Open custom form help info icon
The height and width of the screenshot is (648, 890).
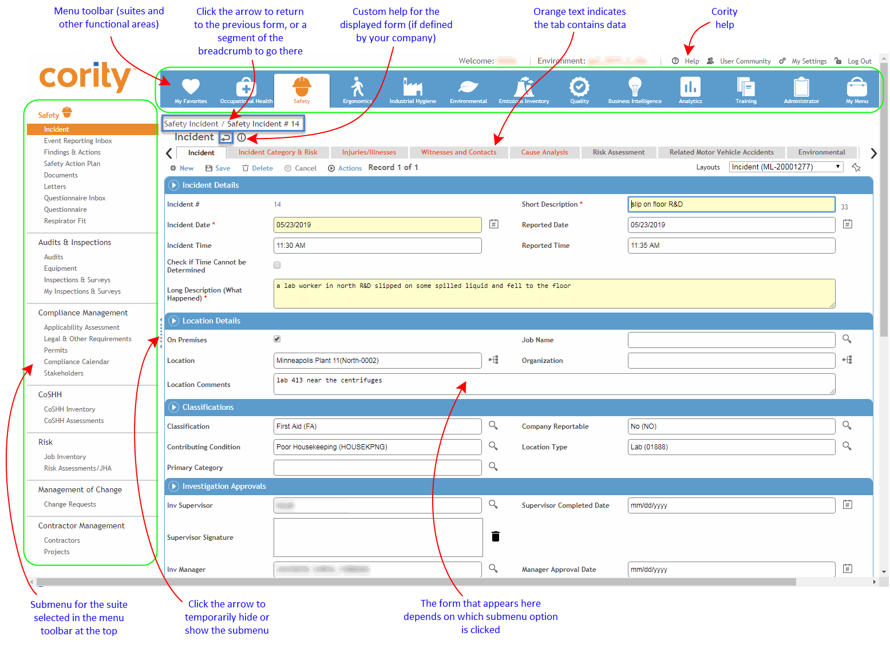pos(242,137)
